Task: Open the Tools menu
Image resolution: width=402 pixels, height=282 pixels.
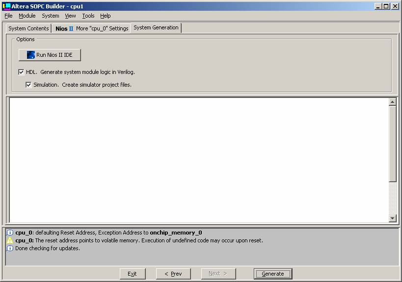Action: click(88, 16)
